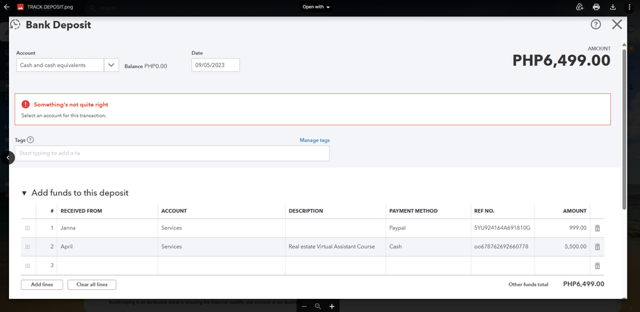Image resolution: width=640 pixels, height=312 pixels.
Task: Click the 'Clear all lines' button
Action: [92, 285]
